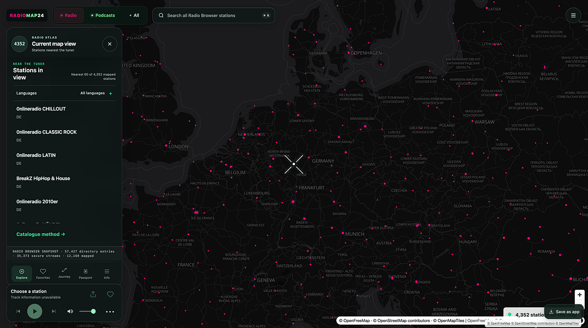
Task: Favorite the station with the heart icon
Action: (110, 294)
